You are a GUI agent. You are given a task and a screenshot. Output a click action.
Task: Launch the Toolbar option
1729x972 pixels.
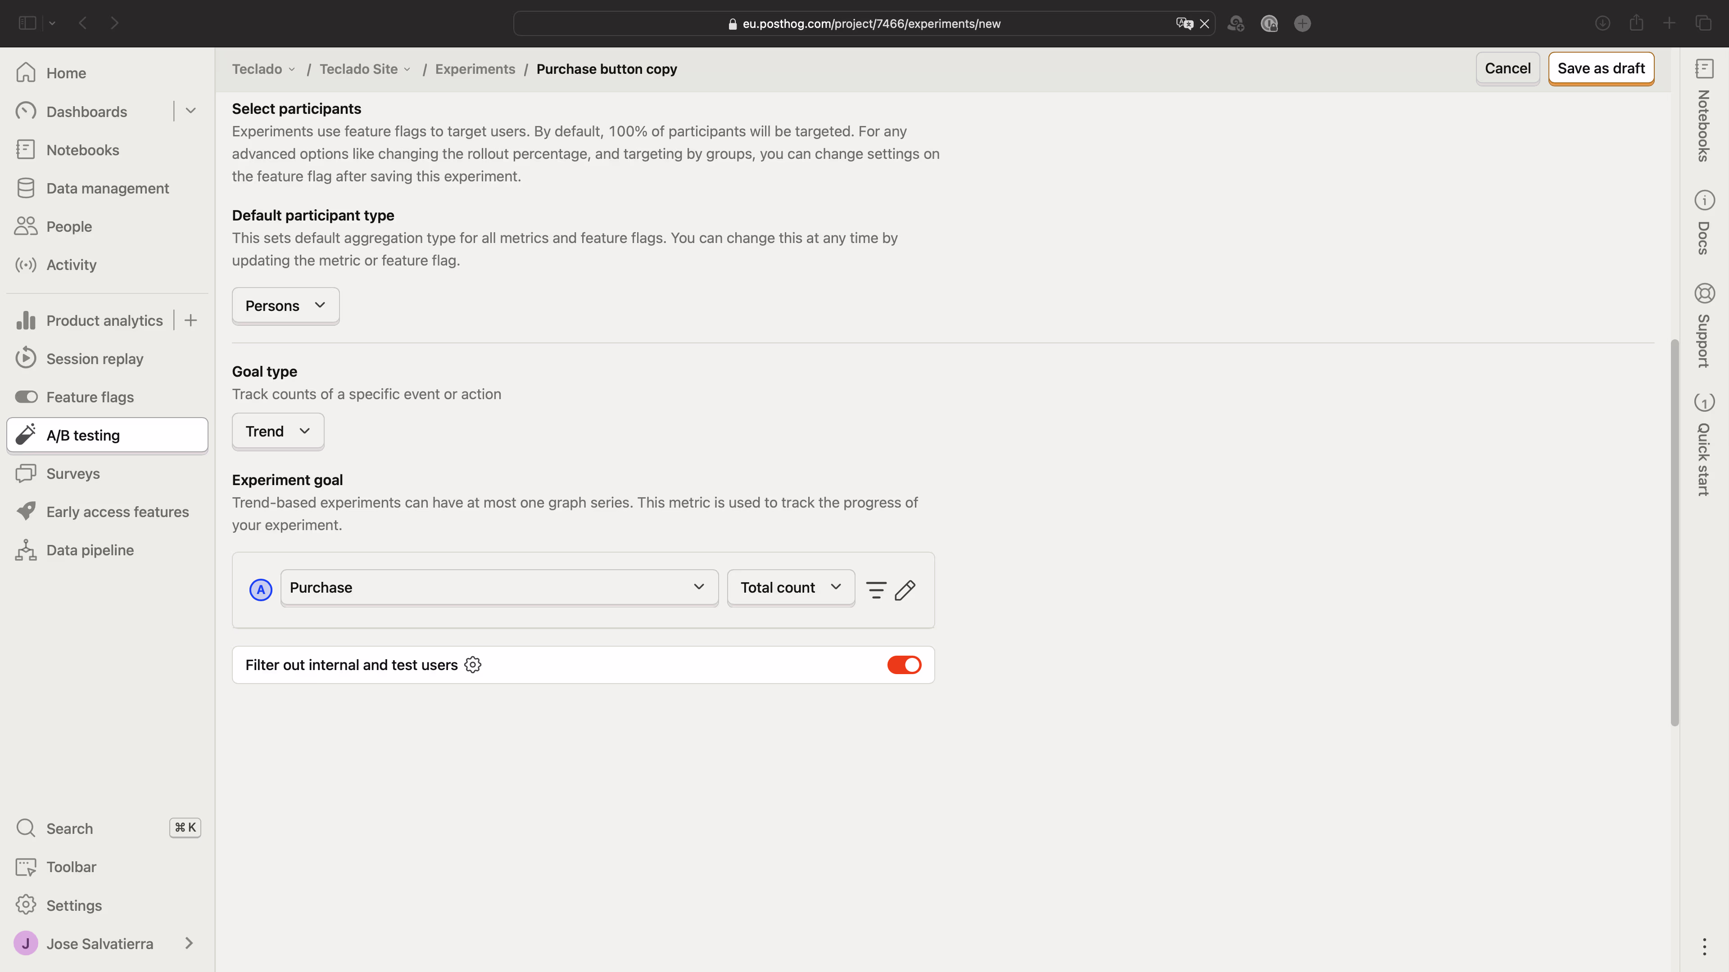[108, 866]
